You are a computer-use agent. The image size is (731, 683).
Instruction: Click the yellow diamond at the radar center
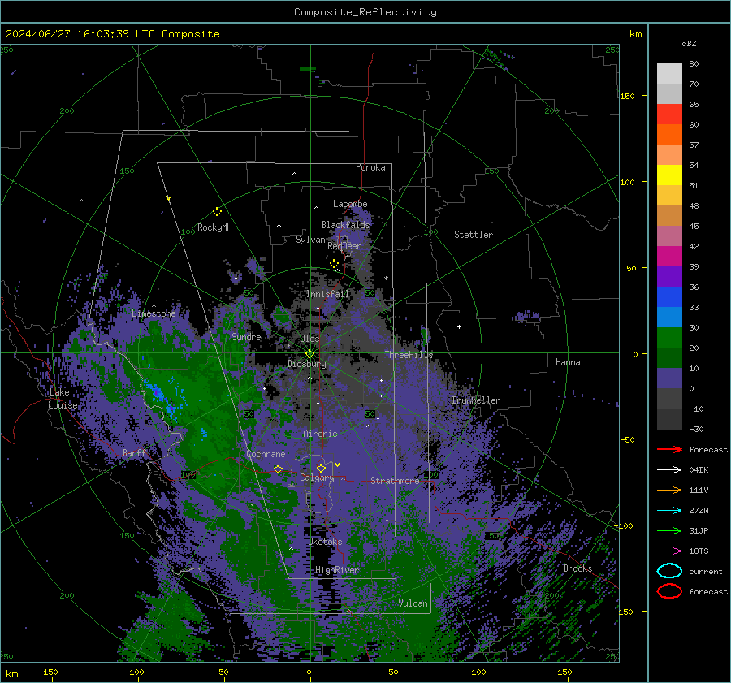coord(309,354)
